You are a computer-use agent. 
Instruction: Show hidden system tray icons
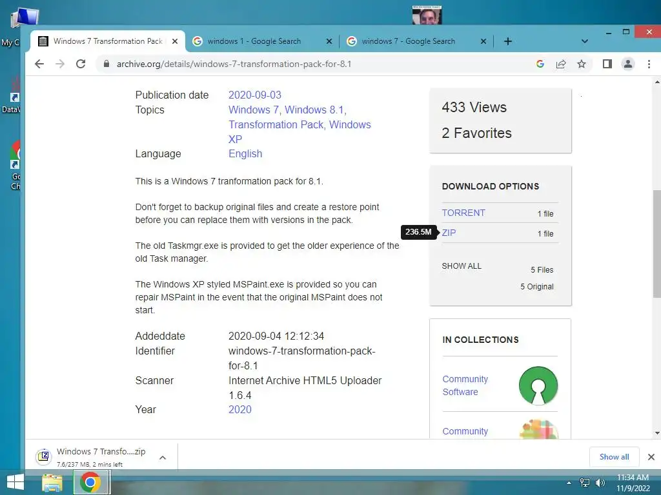[569, 483]
